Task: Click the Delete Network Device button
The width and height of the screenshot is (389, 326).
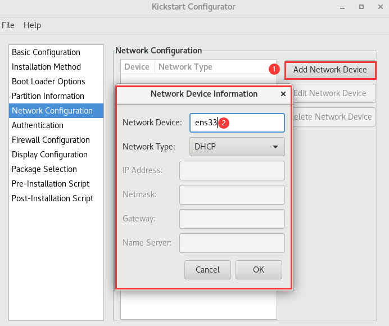Action: [x=334, y=117]
